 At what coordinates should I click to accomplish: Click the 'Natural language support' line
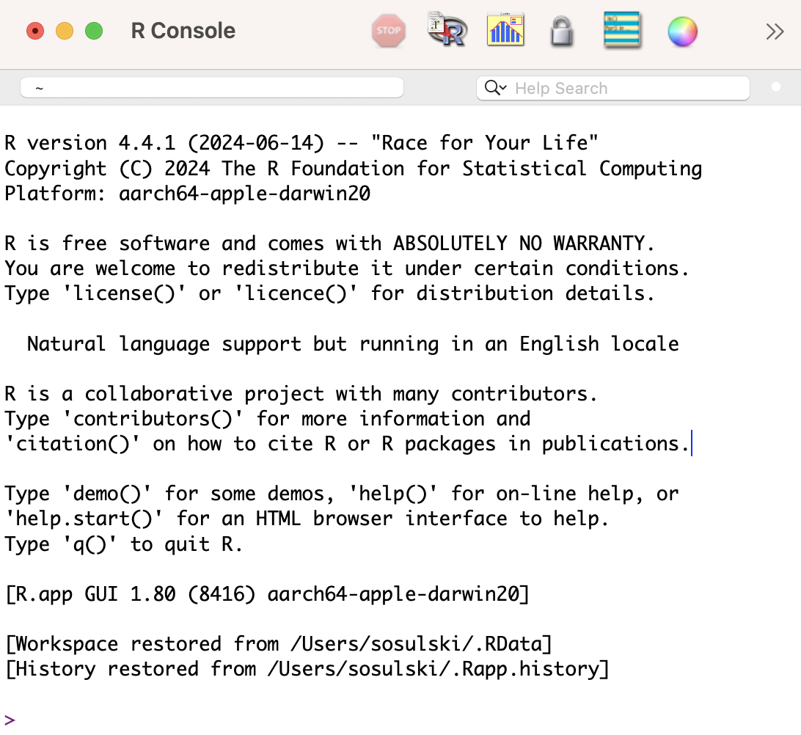[353, 344]
